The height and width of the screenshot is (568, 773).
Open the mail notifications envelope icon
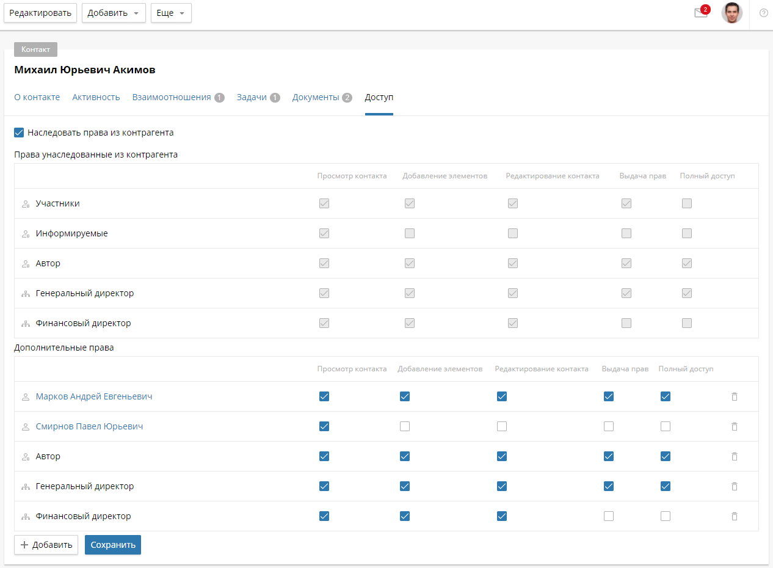click(x=700, y=13)
